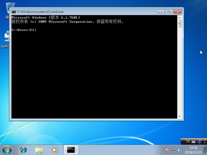
Task: Close the cmd.exe window
Action: tap(178, 12)
